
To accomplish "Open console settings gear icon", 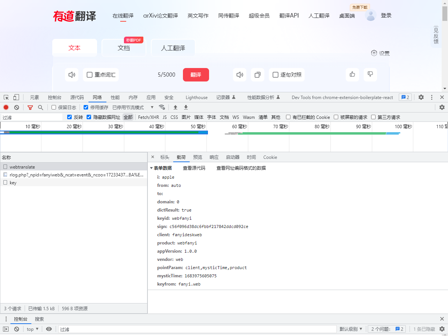I will 442,329.
